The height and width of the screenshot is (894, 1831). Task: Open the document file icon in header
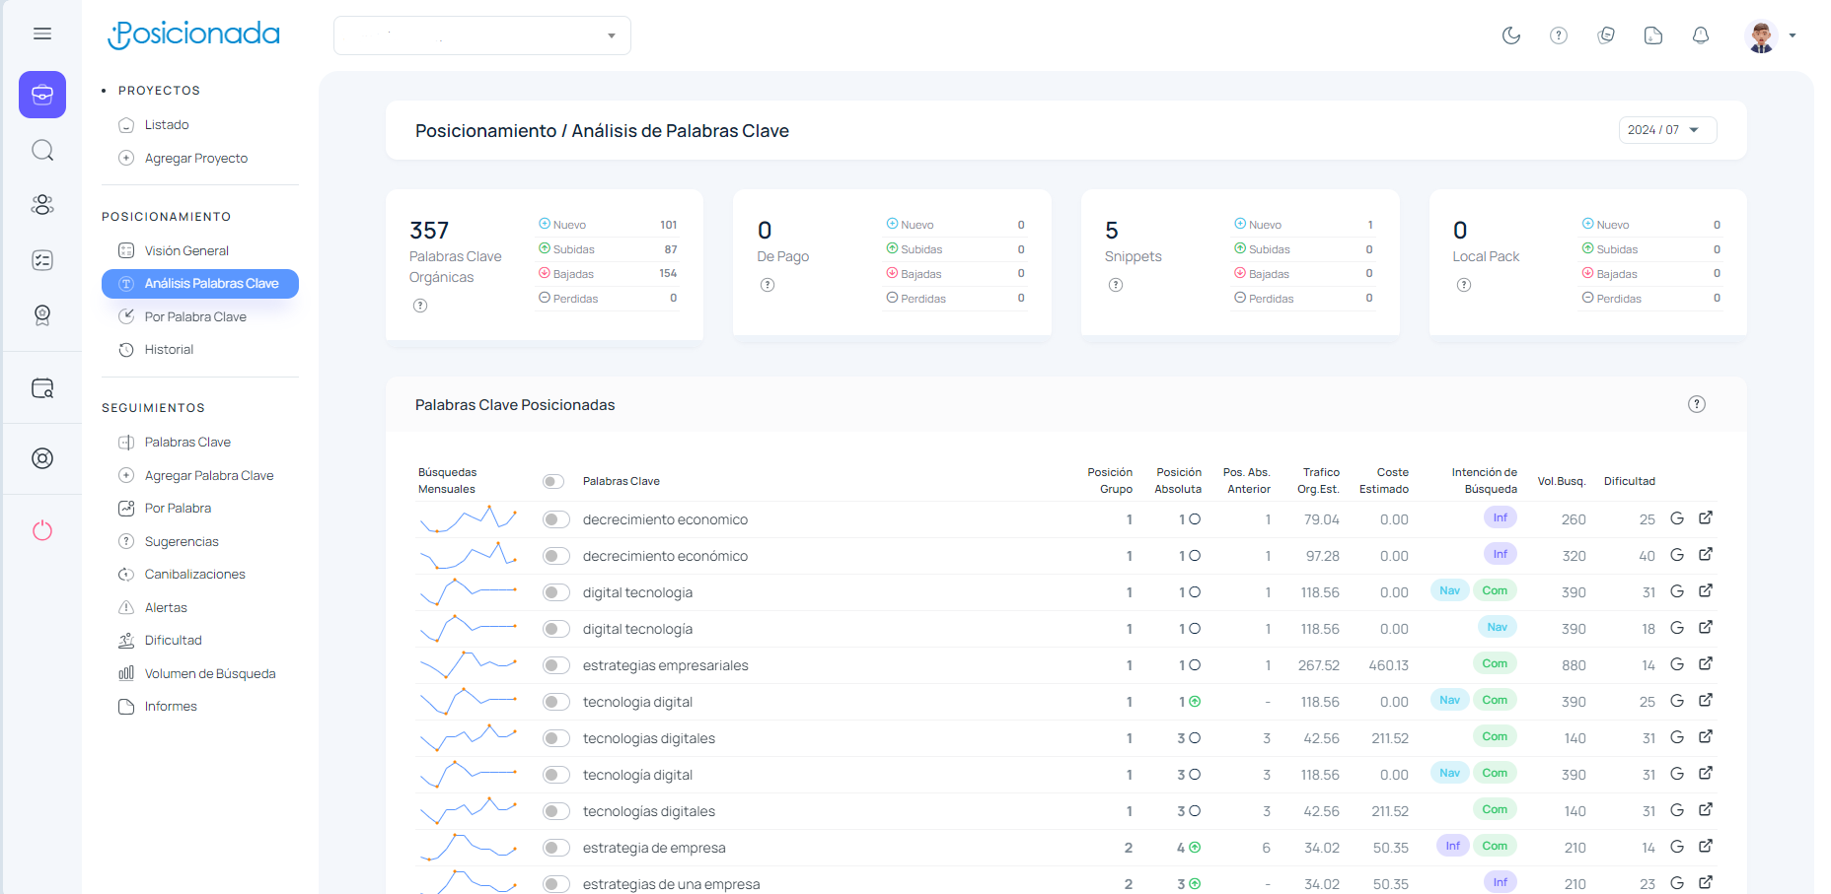(1653, 35)
